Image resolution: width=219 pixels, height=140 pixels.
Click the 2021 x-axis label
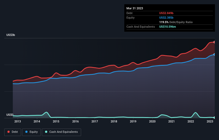pos(172,121)
